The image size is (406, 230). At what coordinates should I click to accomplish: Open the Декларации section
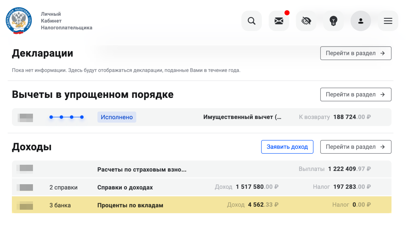42,53
